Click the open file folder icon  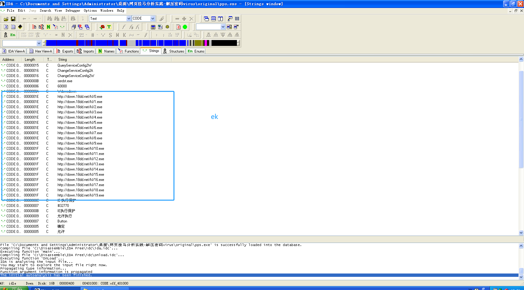pos(6,19)
